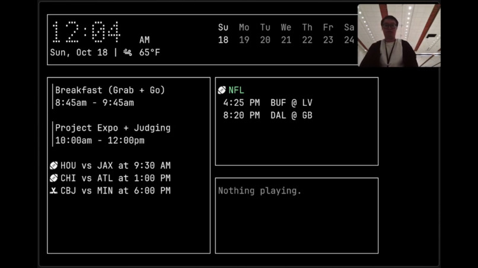Screen dimensions: 478x268
Task: Click the '10:00am - 12:00pm' event time
Action: (x=100, y=141)
